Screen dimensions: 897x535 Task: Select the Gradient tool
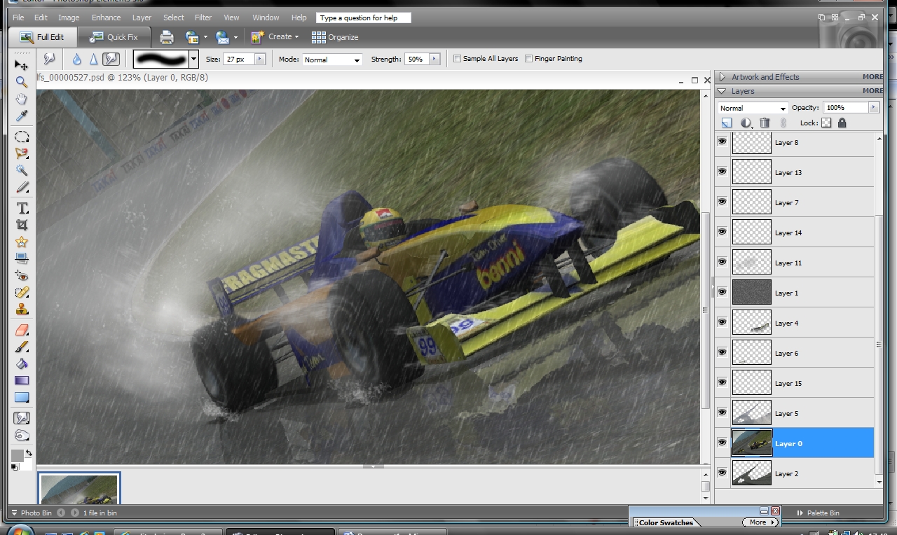tap(22, 380)
